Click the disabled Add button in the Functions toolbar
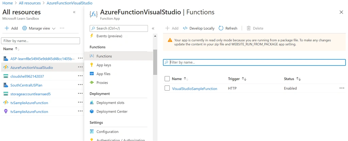This screenshot has width=348, height=141. click(x=172, y=28)
